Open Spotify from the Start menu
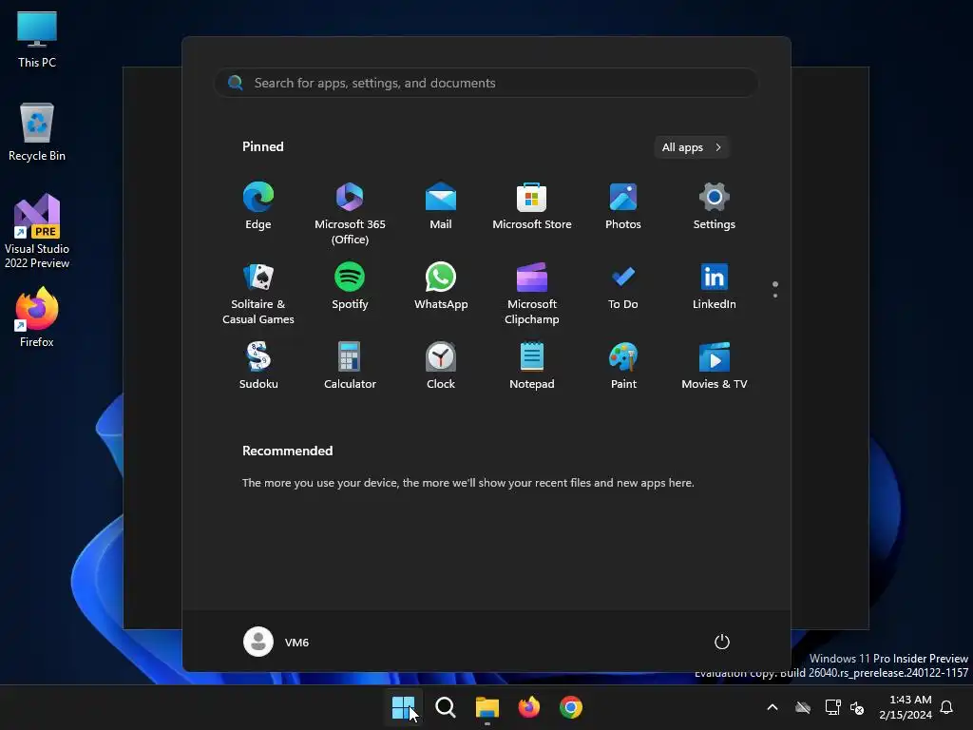The image size is (973, 730). click(350, 286)
